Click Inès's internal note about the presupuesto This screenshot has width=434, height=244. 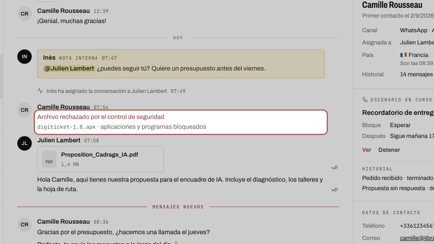click(x=181, y=64)
